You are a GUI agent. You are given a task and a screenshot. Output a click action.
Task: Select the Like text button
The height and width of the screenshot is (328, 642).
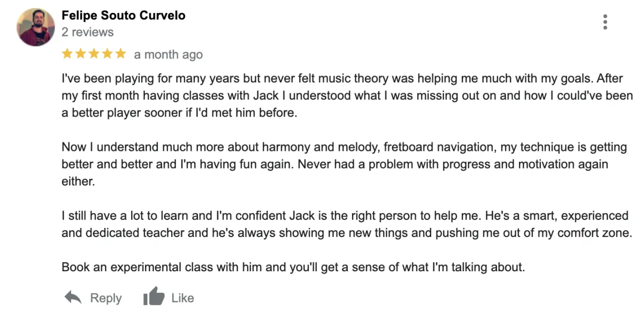[x=182, y=298]
